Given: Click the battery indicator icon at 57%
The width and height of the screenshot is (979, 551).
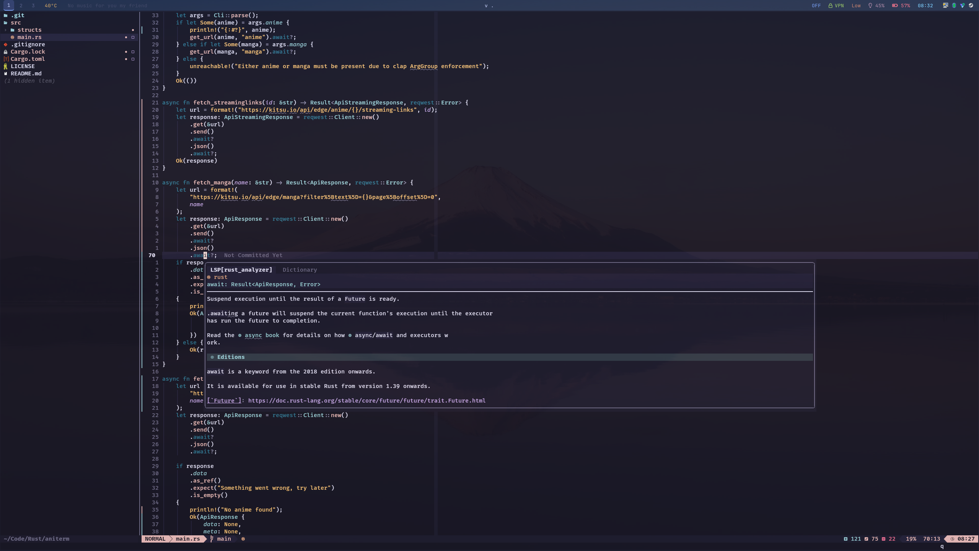Looking at the screenshot, I should [x=894, y=6].
